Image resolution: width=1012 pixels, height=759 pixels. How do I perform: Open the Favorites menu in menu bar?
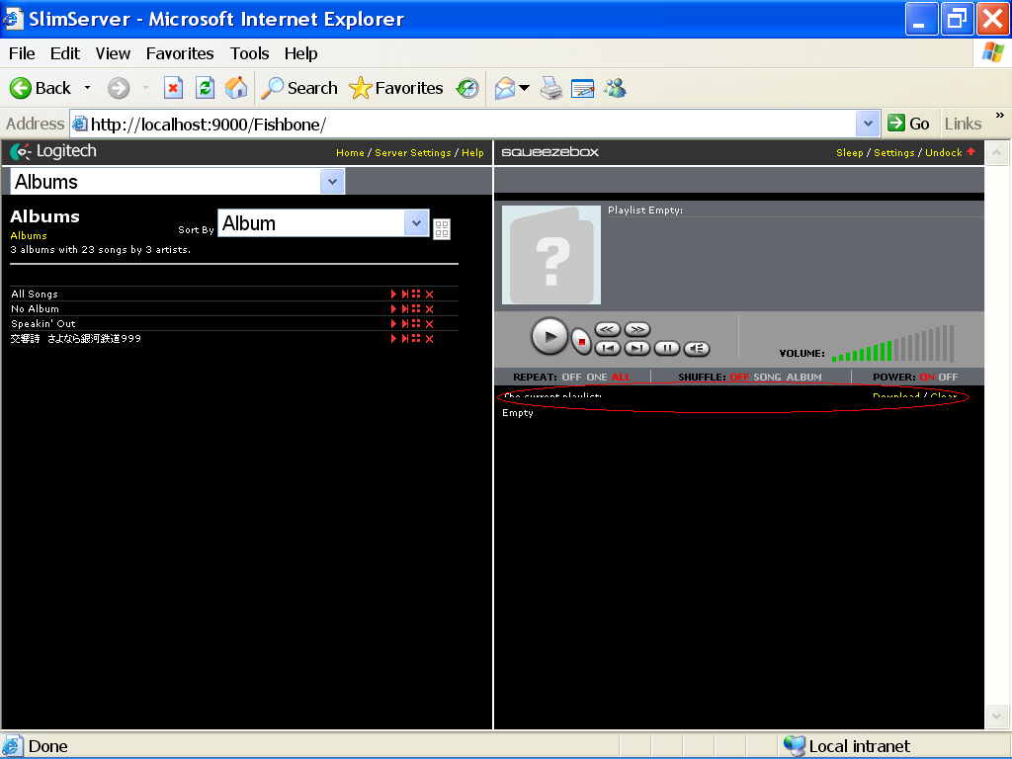180,53
